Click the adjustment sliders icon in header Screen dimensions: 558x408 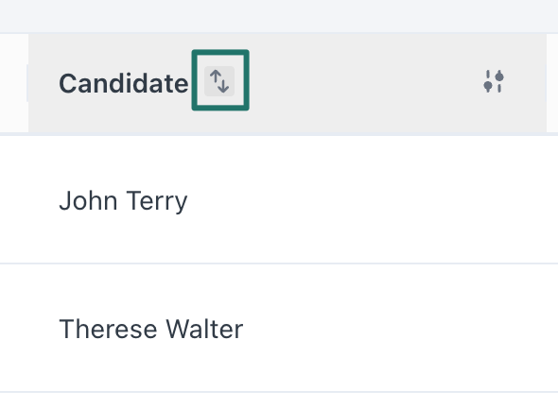pos(494,81)
